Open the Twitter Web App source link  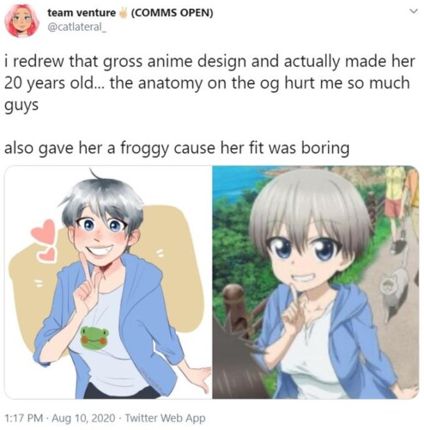(166, 418)
